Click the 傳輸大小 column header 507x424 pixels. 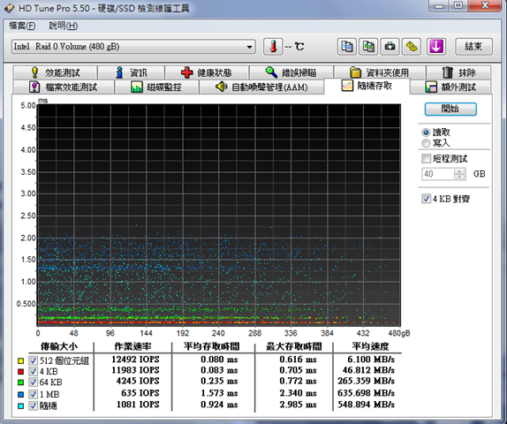[59, 346]
